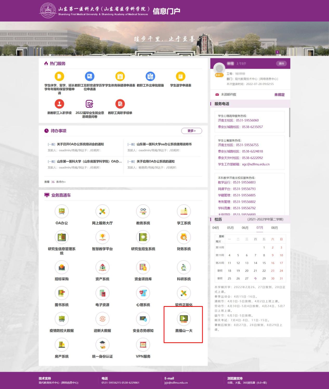Open the 教务系统 icon
The width and height of the screenshot is (329, 389).
pyautogui.click(x=143, y=211)
